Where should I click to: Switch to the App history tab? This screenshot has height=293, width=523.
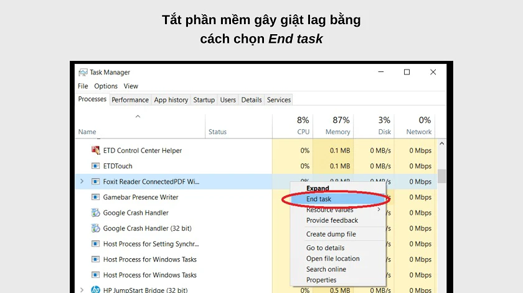tap(171, 100)
